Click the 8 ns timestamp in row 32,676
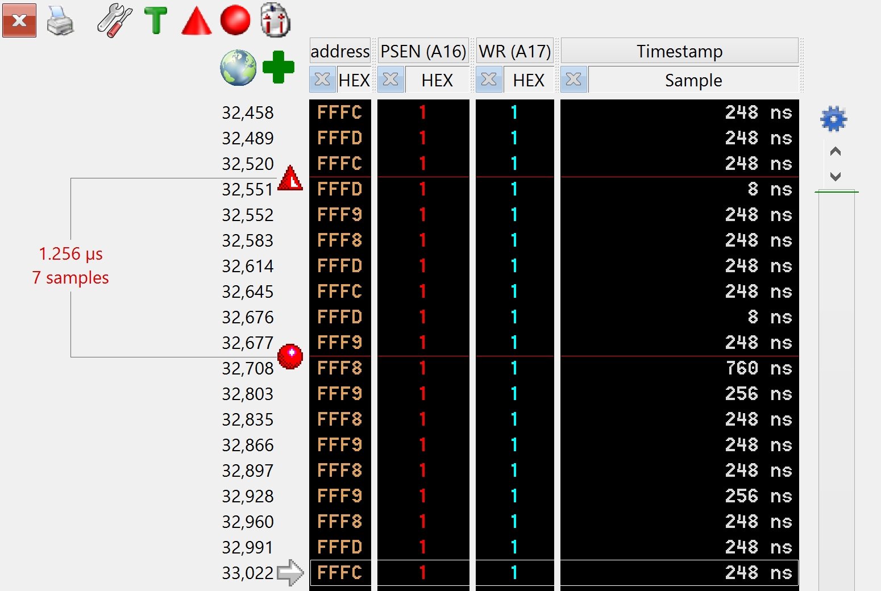 pyautogui.click(x=770, y=317)
